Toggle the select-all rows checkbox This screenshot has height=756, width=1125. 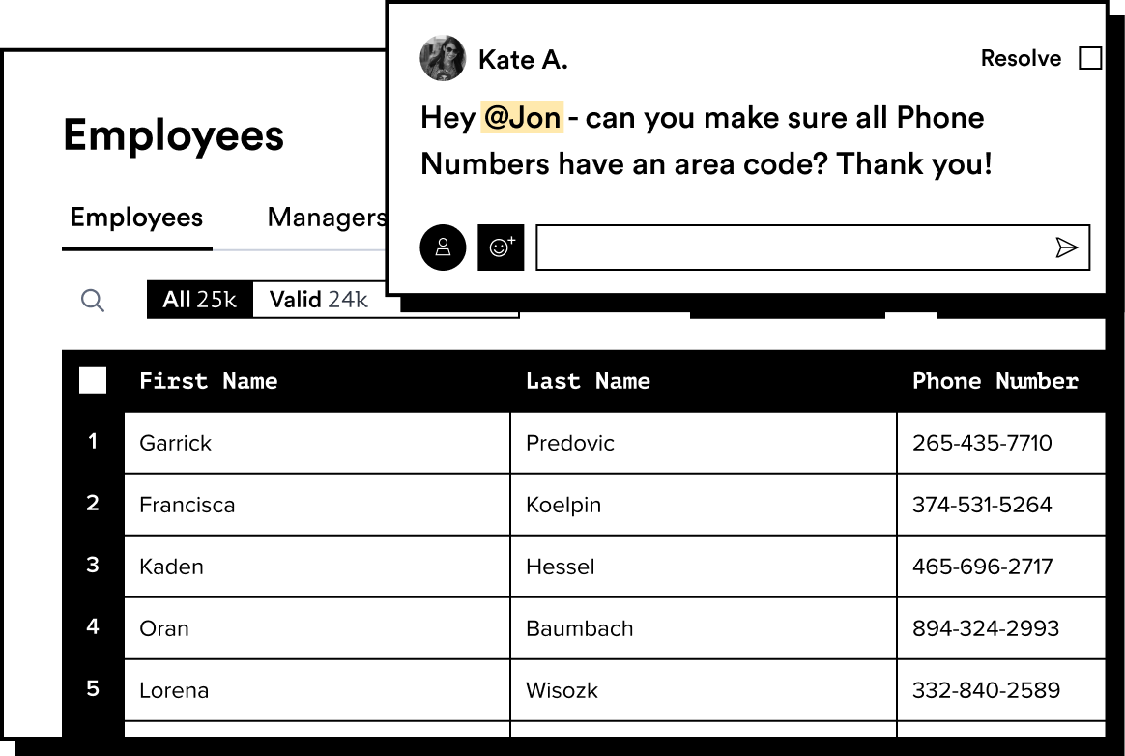(93, 381)
